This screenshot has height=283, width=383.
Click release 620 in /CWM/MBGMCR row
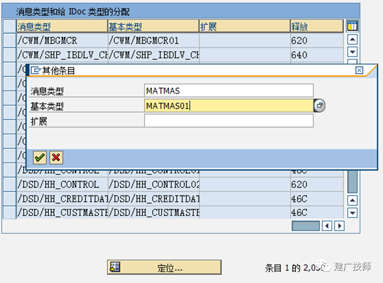click(317, 41)
